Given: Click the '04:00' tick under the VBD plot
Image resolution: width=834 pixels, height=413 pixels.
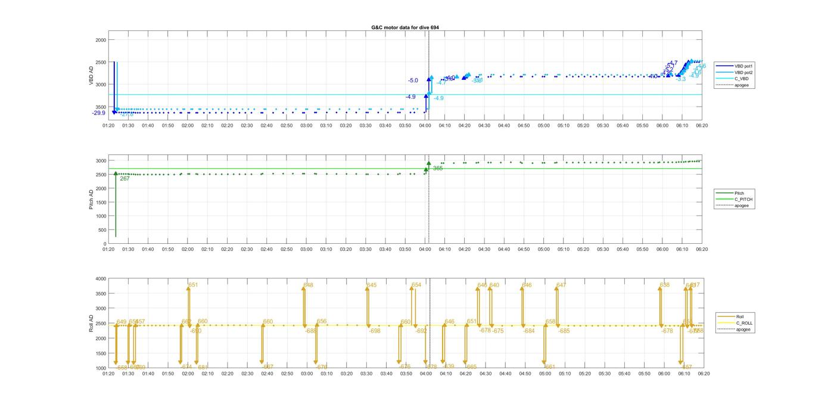Looking at the screenshot, I should pos(425,126).
